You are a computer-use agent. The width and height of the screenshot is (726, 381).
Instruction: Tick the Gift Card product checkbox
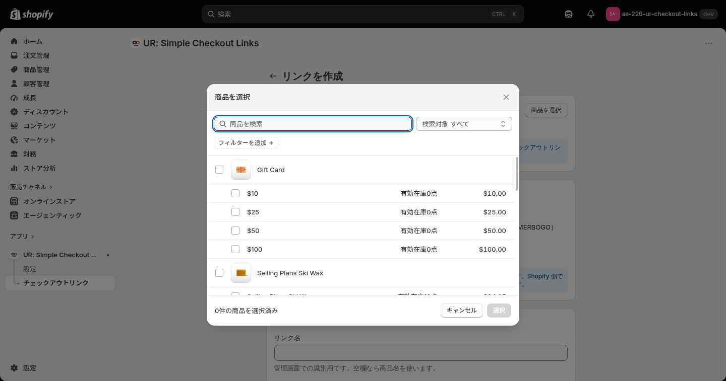tap(219, 170)
